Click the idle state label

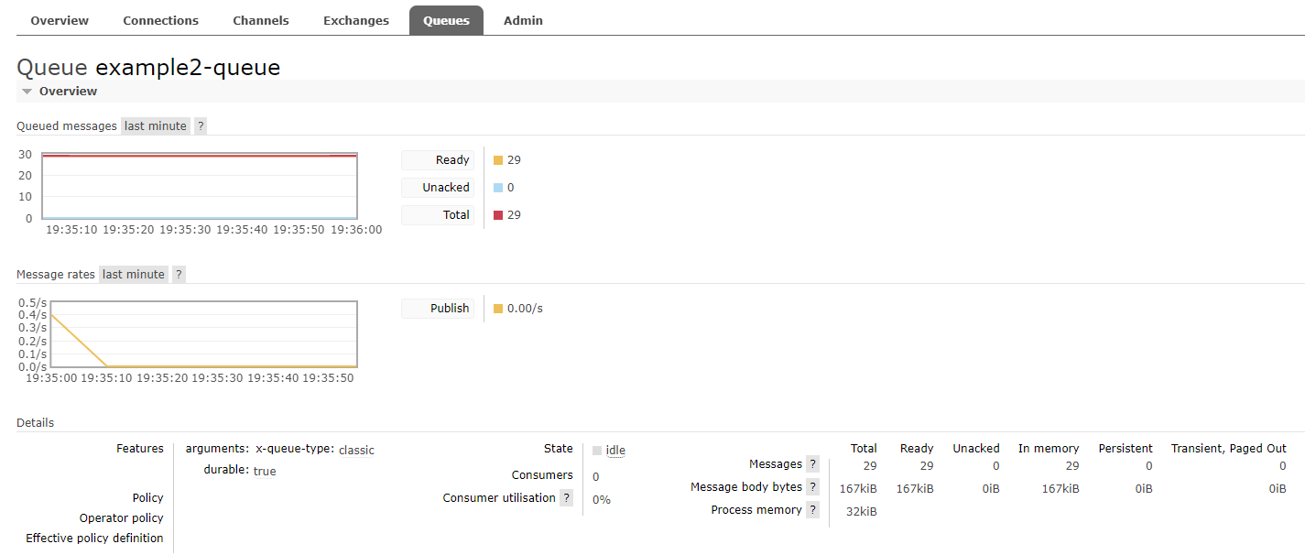(x=615, y=451)
